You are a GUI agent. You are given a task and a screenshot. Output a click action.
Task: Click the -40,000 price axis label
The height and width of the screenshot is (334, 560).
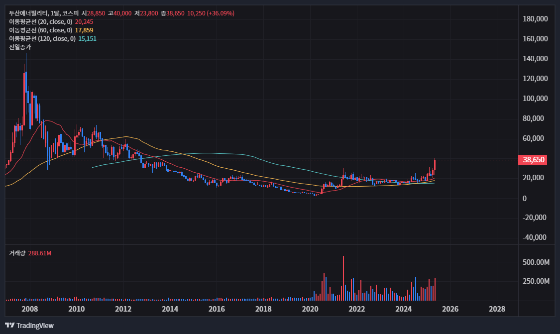coord(534,237)
